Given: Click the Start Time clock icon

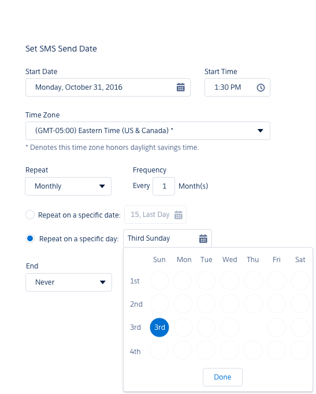Looking at the screenshot, I should [261, 87].
